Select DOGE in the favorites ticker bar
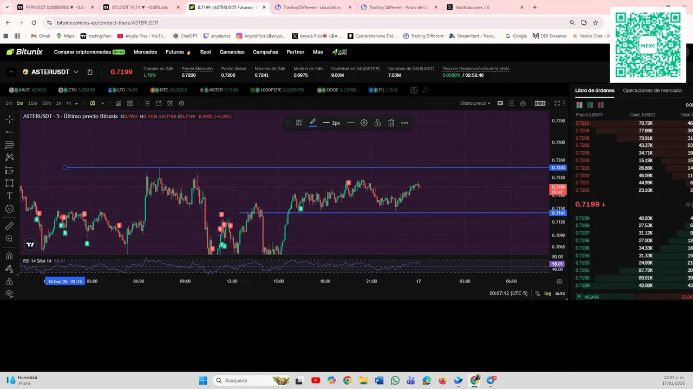 (x=337, y=90)
